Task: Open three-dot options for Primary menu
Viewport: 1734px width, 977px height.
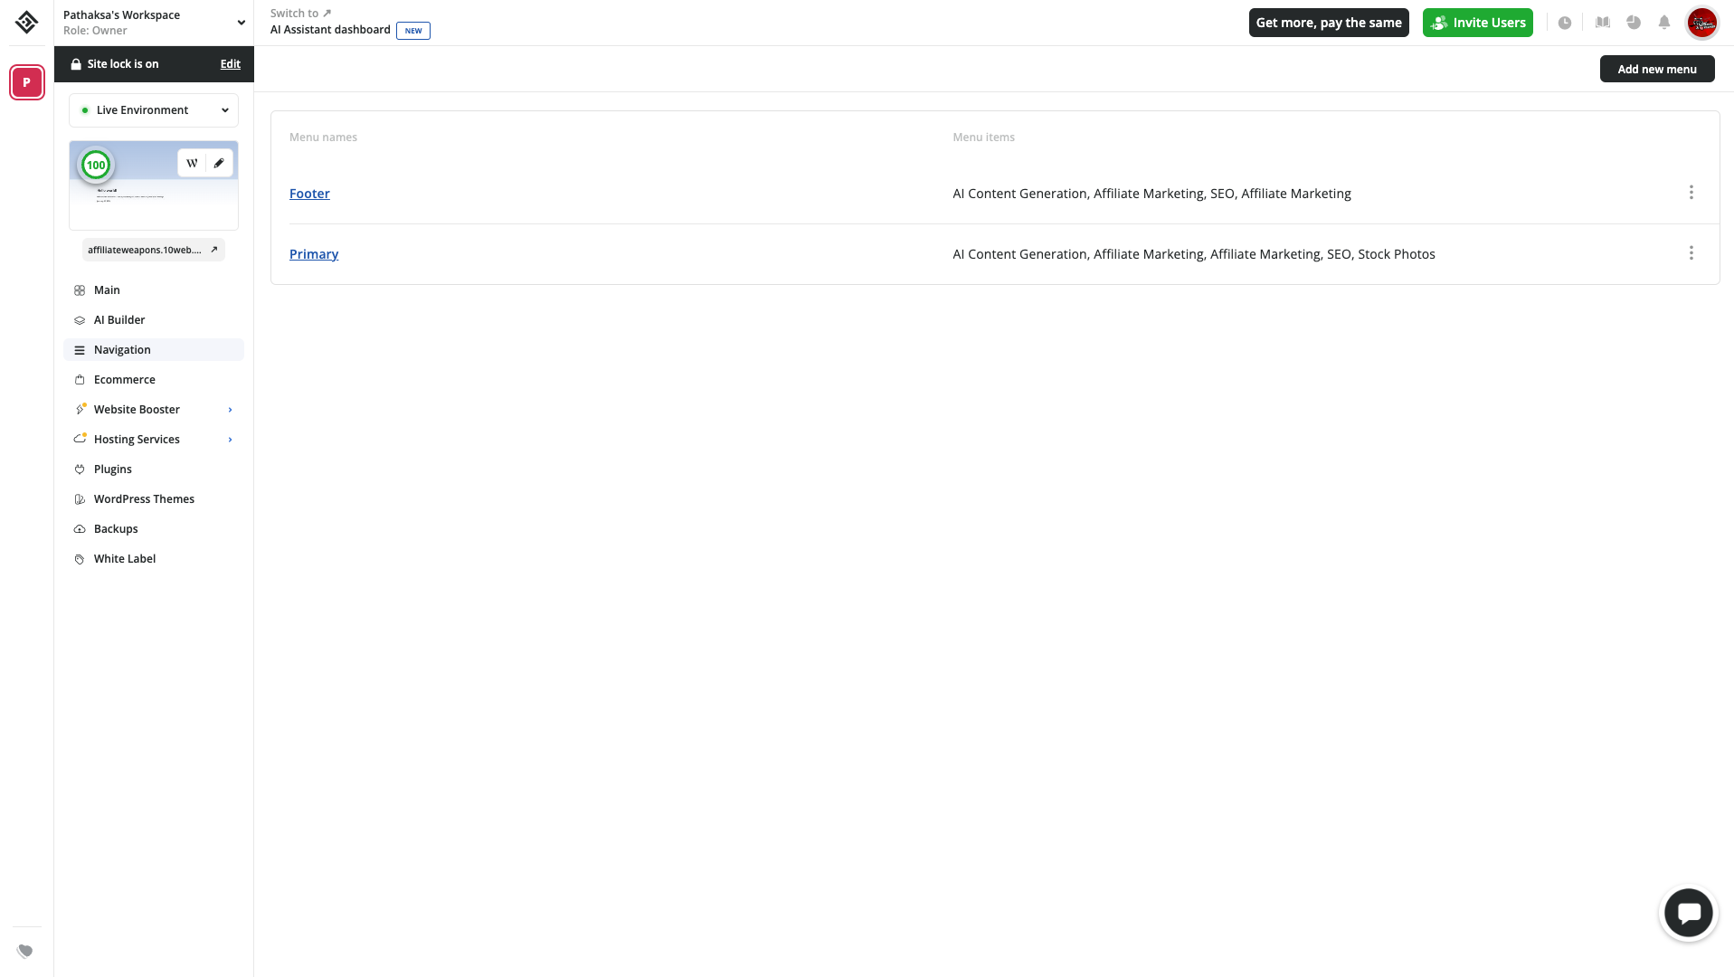Action: 1691,253
